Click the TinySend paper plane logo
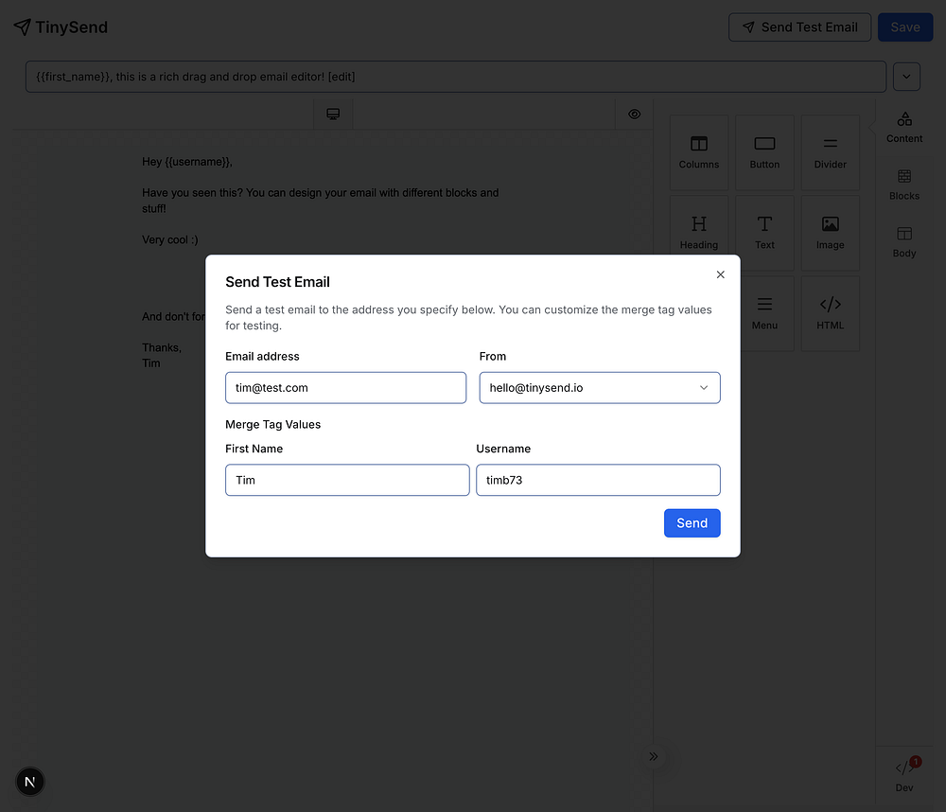946x812 pixels. 23,27
